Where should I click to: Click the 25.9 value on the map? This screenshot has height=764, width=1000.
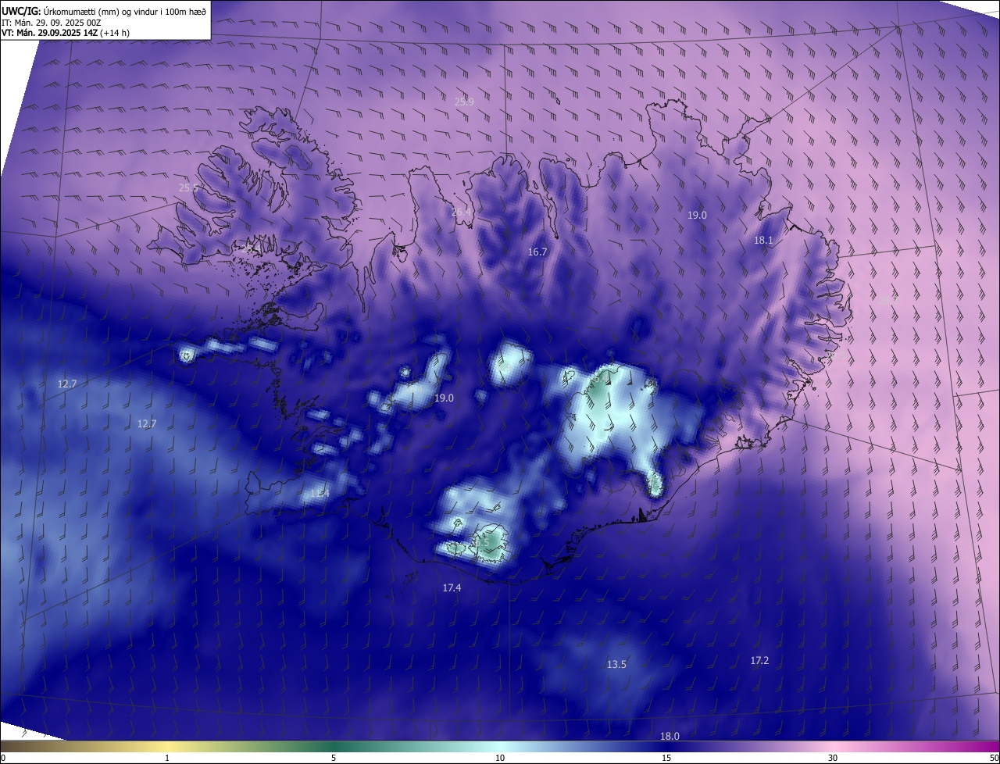(x=464, y=102)
